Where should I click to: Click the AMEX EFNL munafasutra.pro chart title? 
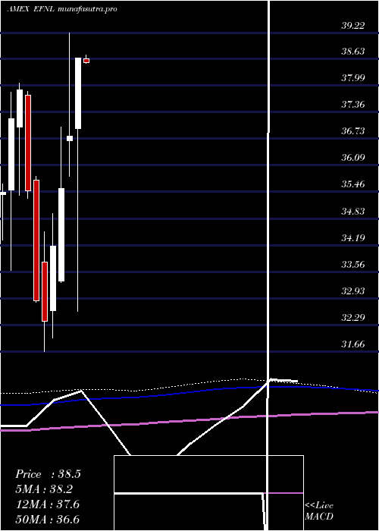click(62, 9)
